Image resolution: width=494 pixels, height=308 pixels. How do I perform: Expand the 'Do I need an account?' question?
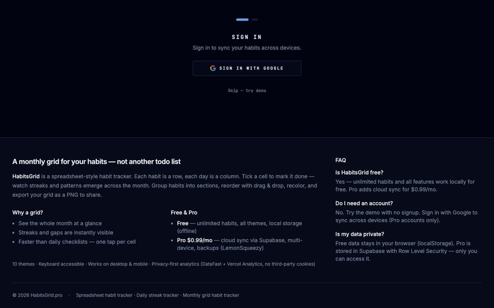pos(364,203)
